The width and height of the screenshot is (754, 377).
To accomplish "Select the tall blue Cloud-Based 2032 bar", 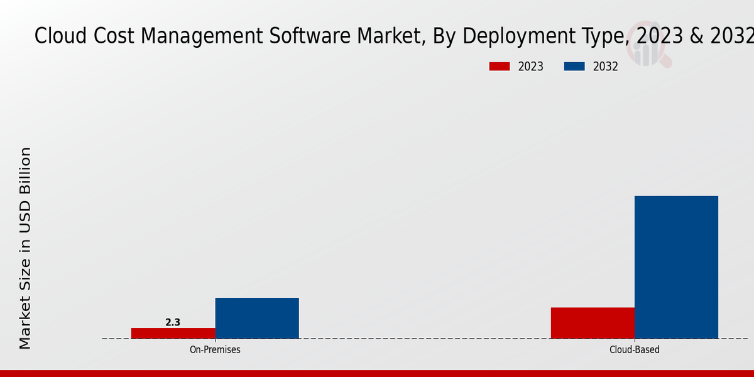I will click(676, 267).
